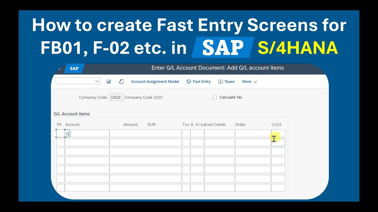Click the Order column header
378x212 pixels.
[x=240, y=125]
